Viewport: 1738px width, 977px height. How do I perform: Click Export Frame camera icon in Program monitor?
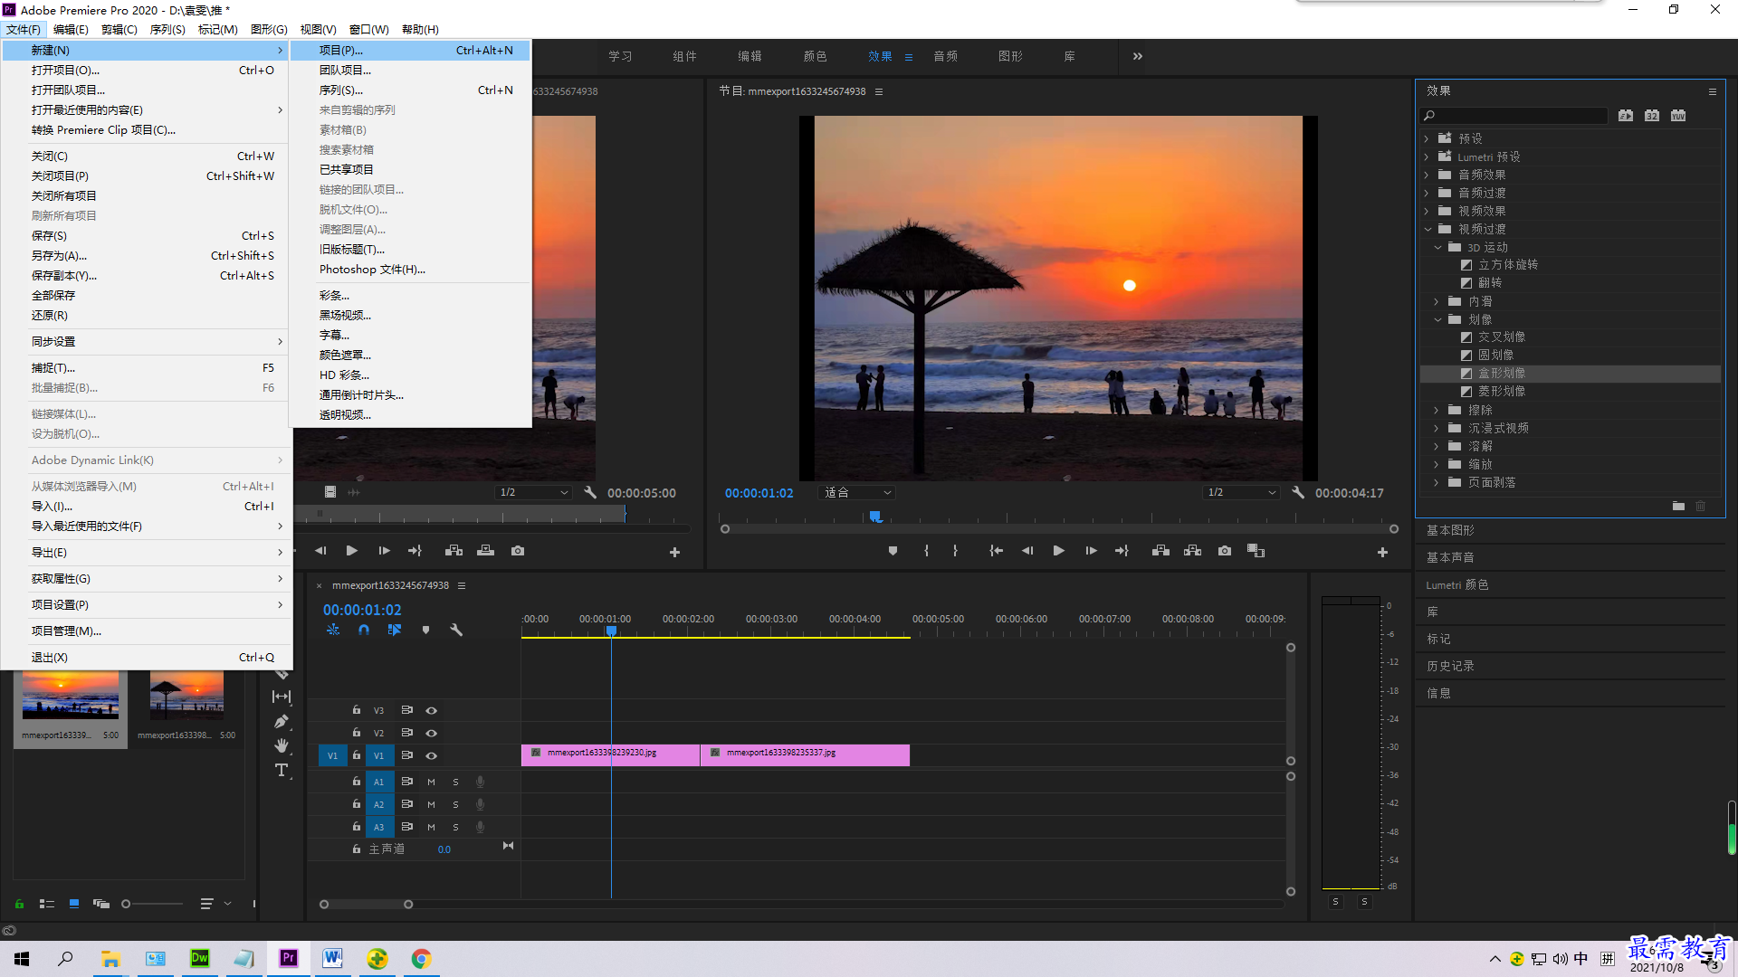[1225, 551]
